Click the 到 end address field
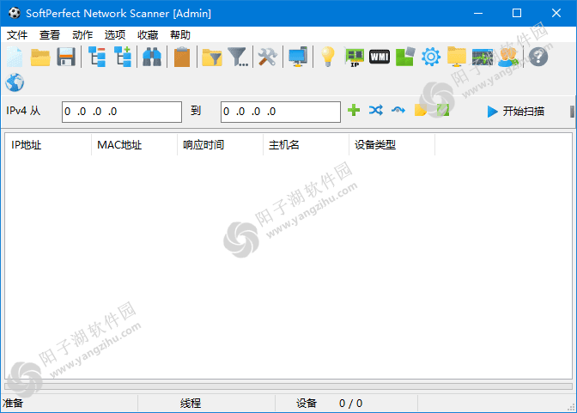The height and width of the screenshot is (413, 577). [281, 112]
